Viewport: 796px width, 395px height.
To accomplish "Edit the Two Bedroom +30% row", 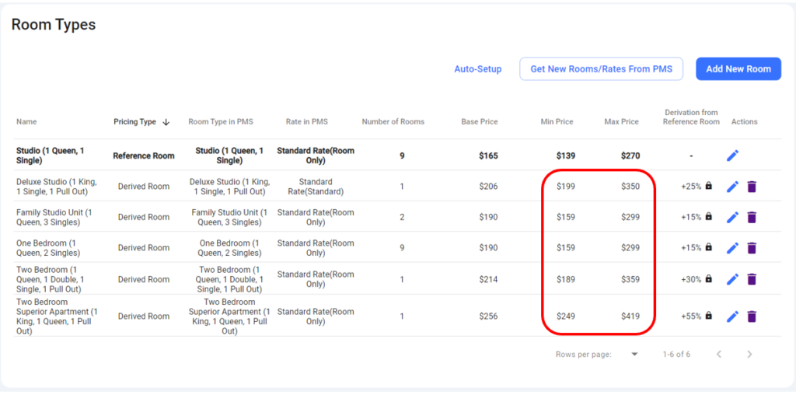I will point(732,279).
